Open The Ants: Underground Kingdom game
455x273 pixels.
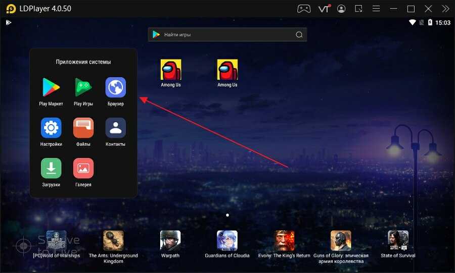tap(113, 241)
